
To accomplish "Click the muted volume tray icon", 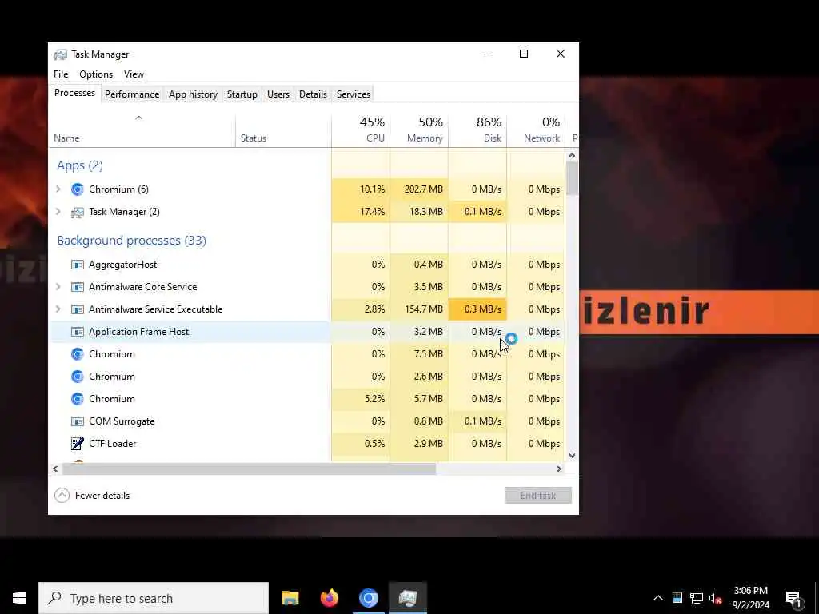I will (x=716, y=598).
